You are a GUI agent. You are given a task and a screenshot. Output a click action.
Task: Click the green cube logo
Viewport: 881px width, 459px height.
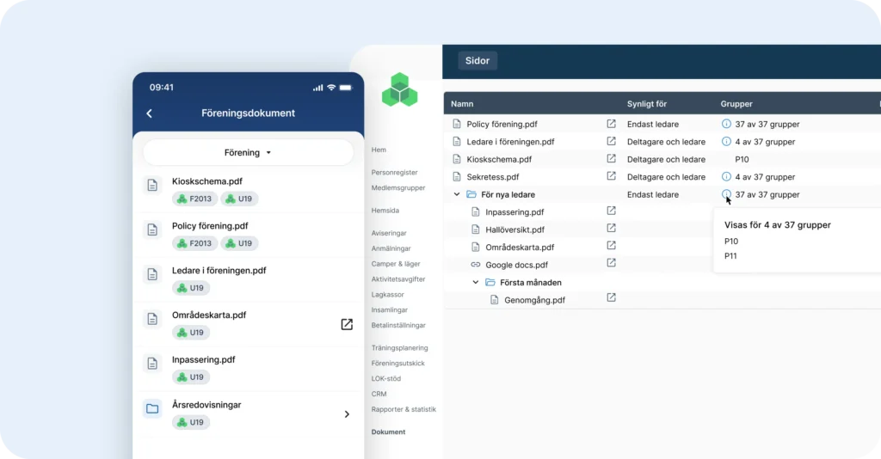coord(399,91)
